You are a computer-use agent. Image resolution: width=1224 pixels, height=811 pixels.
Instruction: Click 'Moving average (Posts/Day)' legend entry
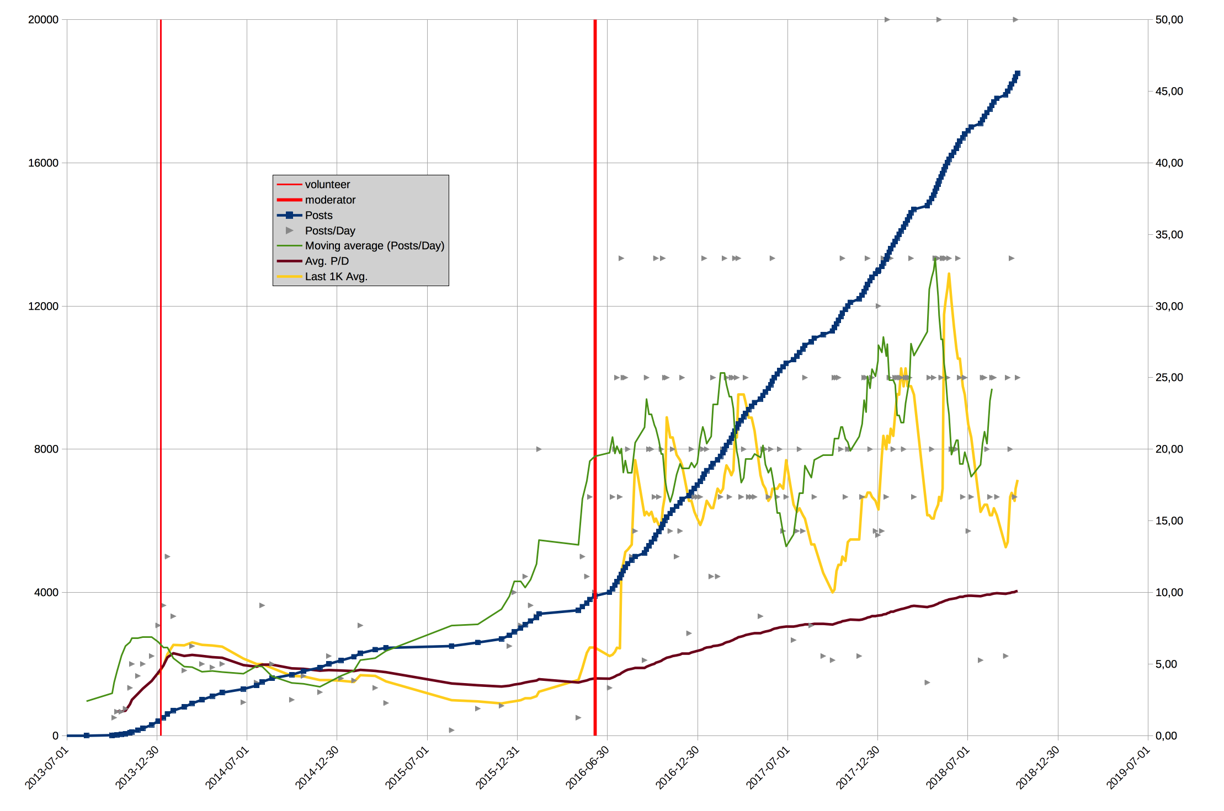375,245
